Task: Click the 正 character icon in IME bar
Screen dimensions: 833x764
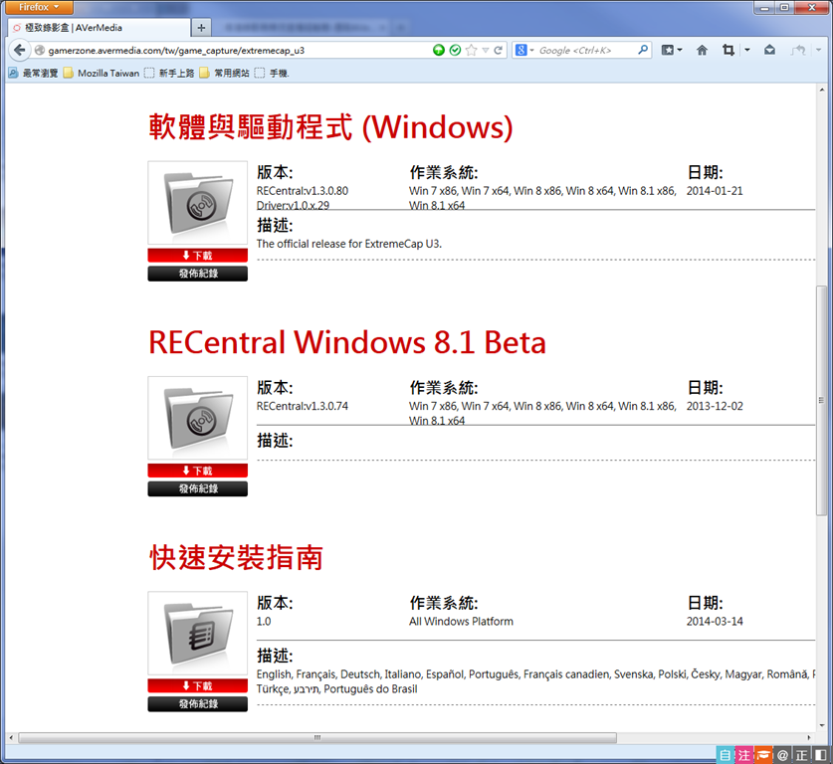Action: [802, 755]
